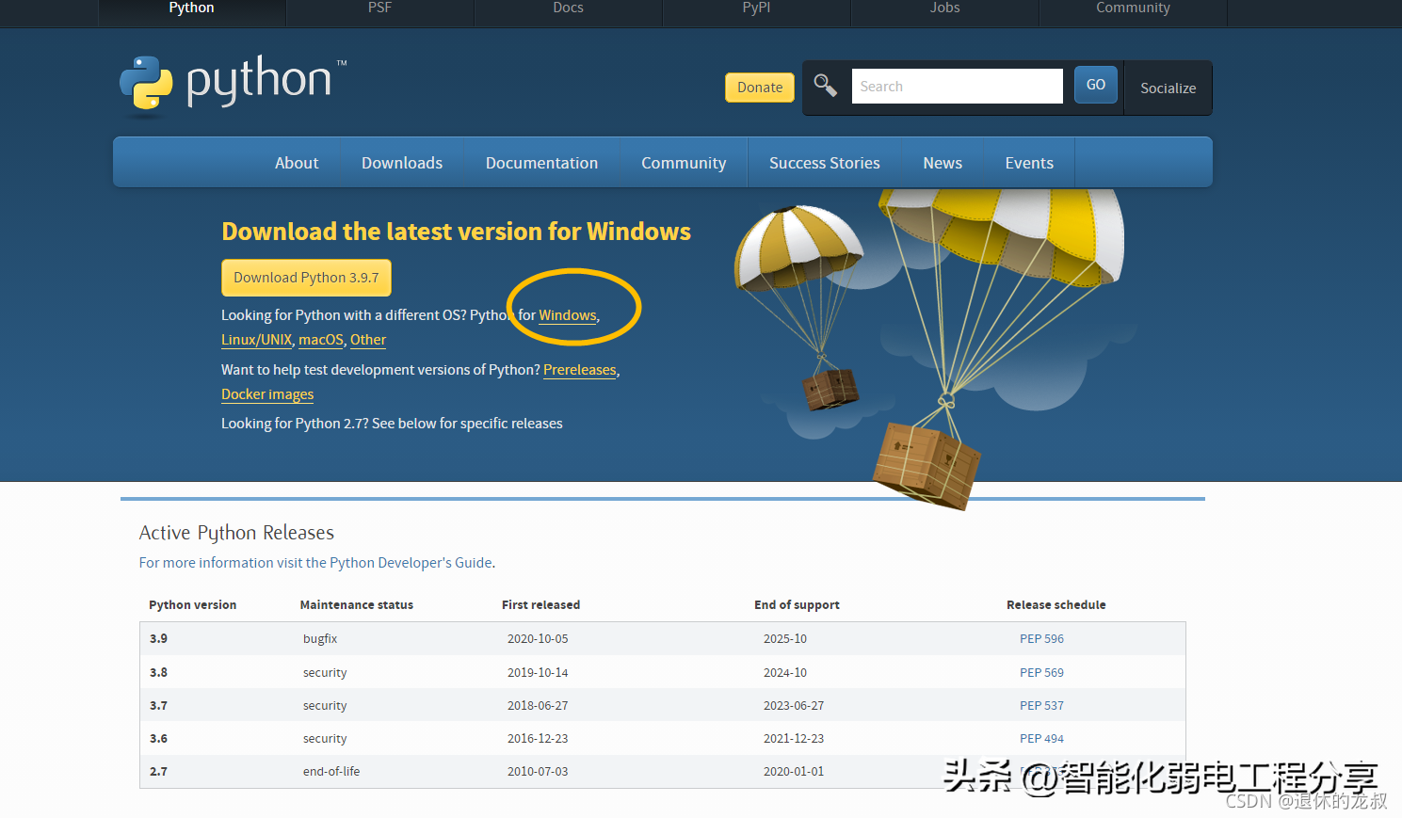This screenshot has width=1402, height=818.
Task: Click the end-of-life status cell
Action: (331, 772)
